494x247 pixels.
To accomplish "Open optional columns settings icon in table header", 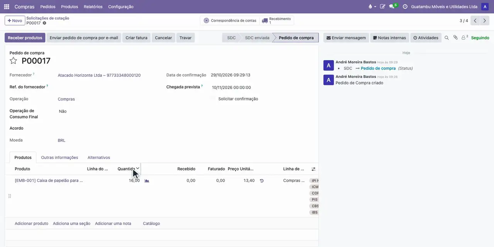I will [x=313, y=169].
